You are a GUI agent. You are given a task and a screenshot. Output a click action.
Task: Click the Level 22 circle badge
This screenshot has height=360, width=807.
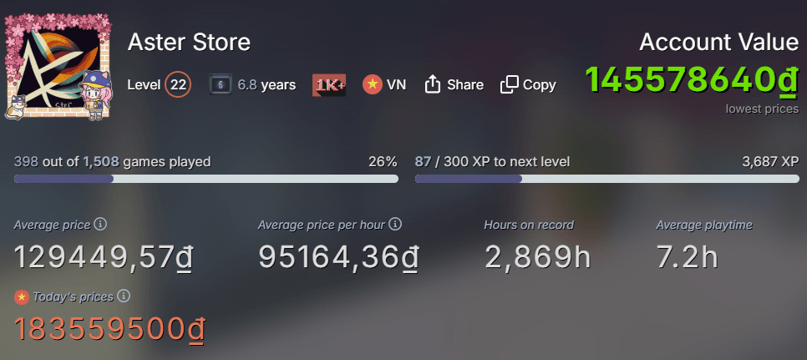[x=178, y=84]
